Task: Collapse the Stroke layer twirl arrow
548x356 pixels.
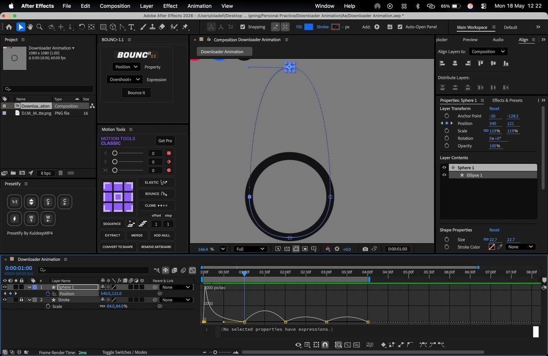Action: point(29,300)
